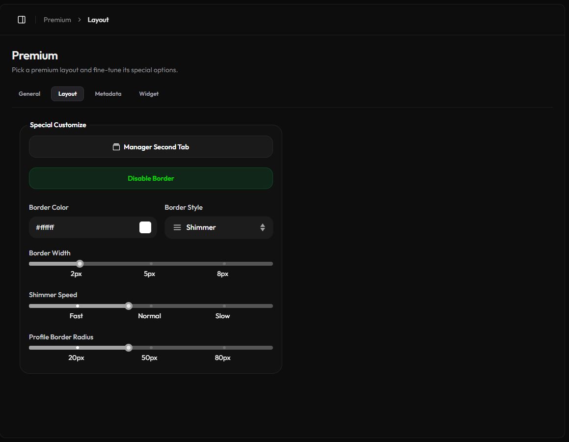Set Shimmer Speed to Fast mark
The width and height of the screenshot is (569, 442).
78,306
